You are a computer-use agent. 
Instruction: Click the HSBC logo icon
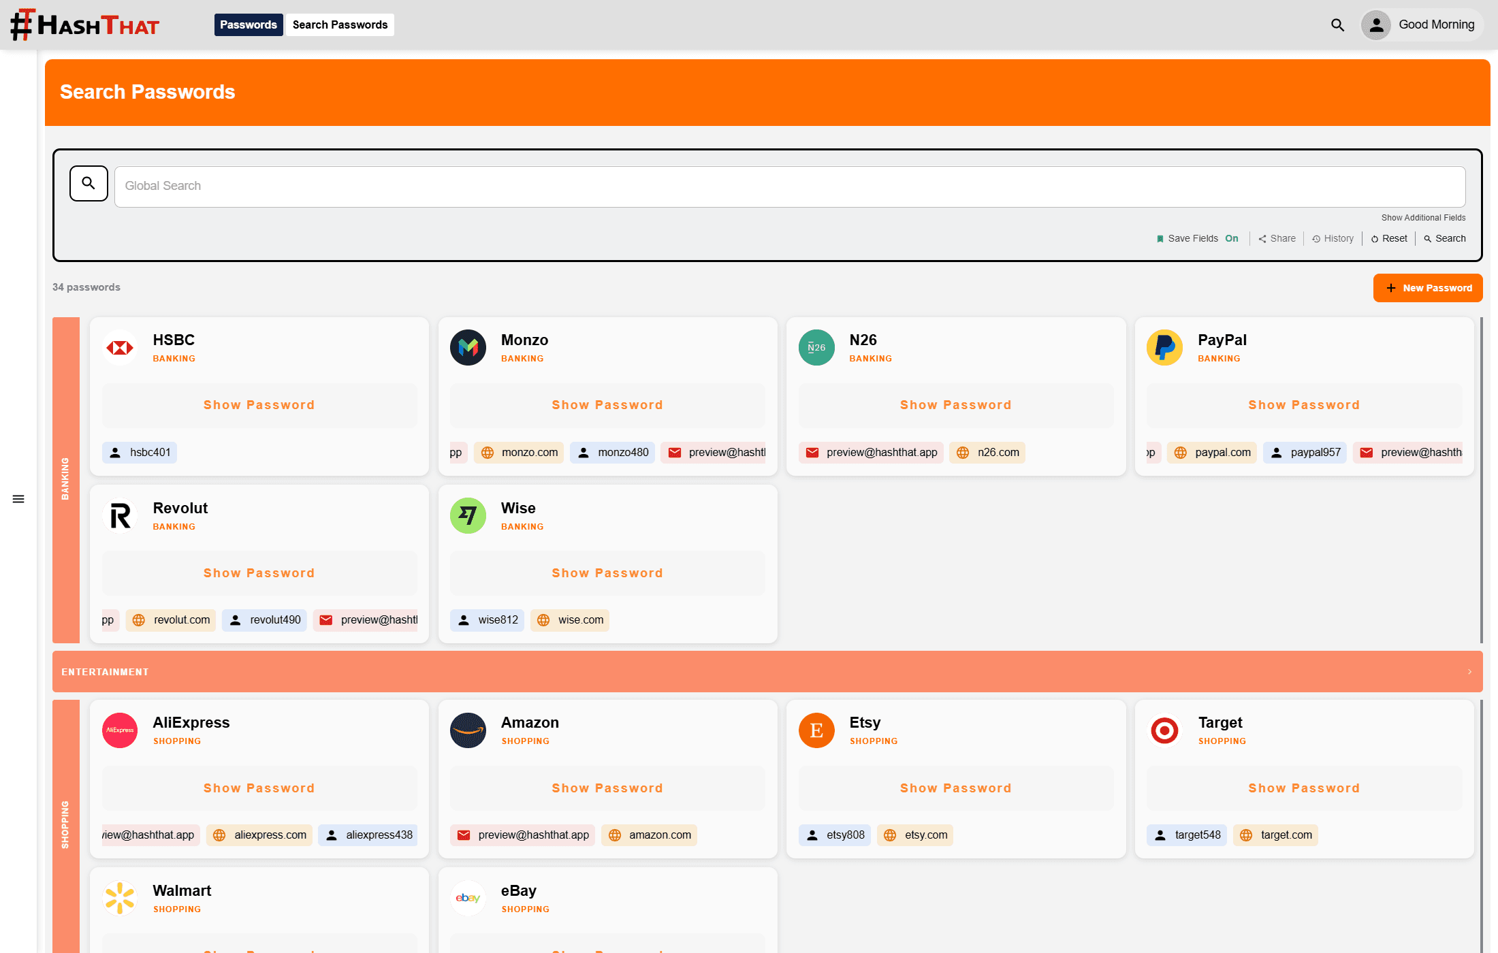(120, 347)
